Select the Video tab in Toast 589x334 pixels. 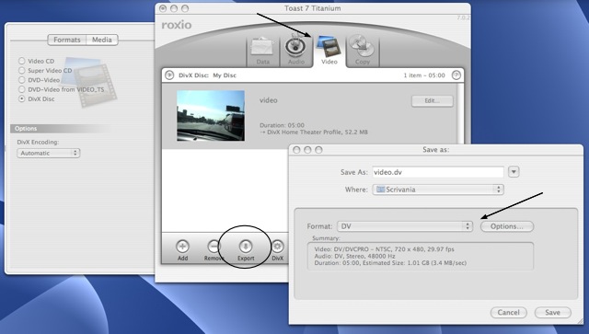tap(329, 51)
